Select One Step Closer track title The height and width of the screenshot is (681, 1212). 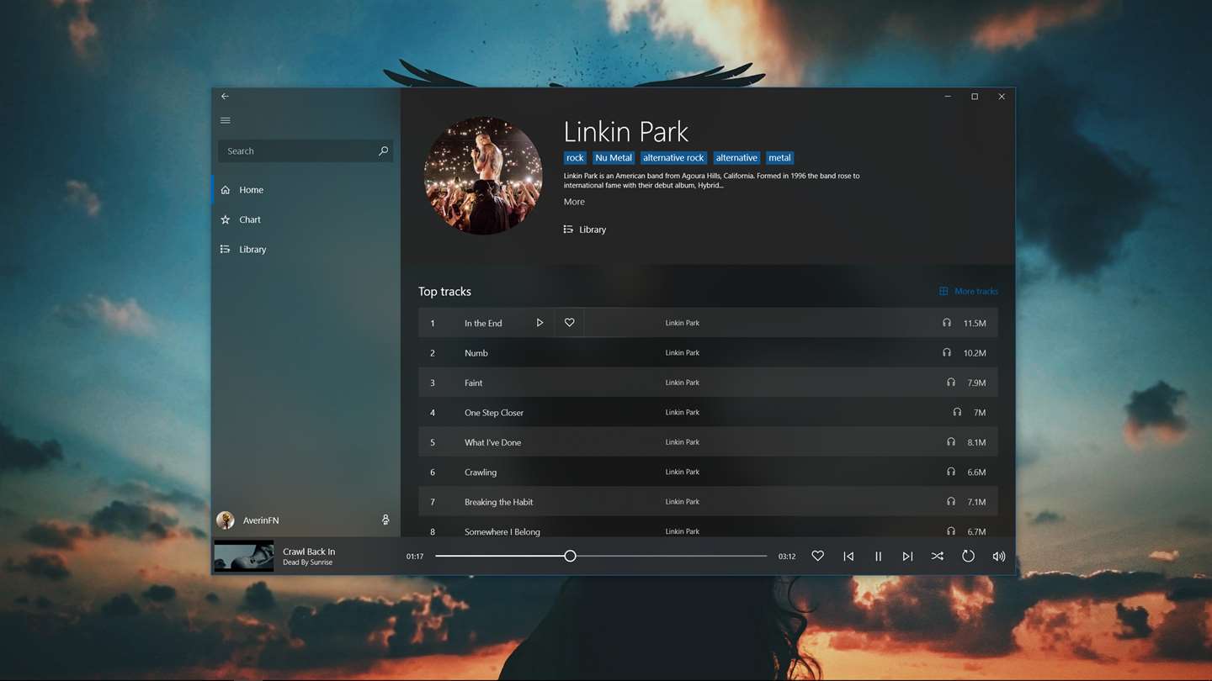click(494, 413)
